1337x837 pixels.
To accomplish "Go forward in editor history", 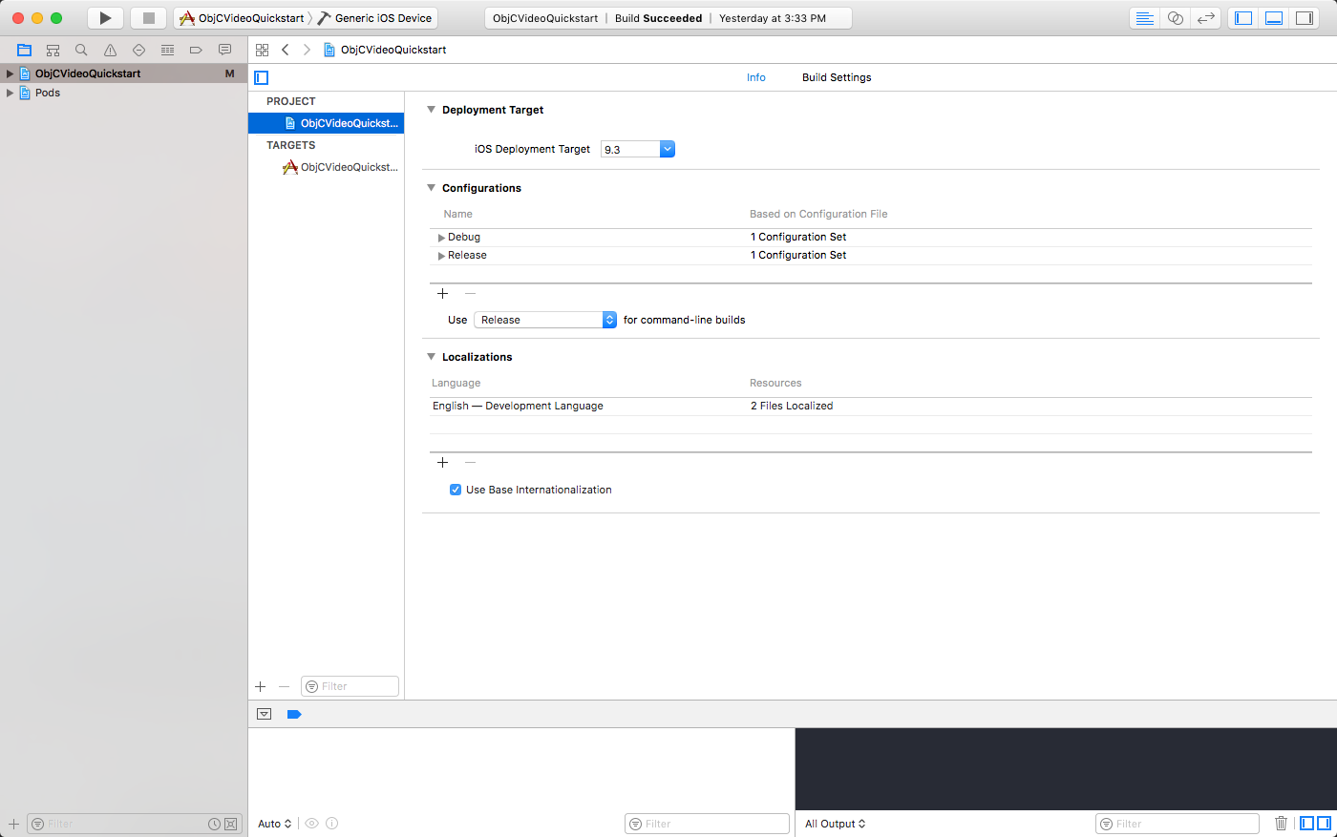I will (x=307, y=50).
